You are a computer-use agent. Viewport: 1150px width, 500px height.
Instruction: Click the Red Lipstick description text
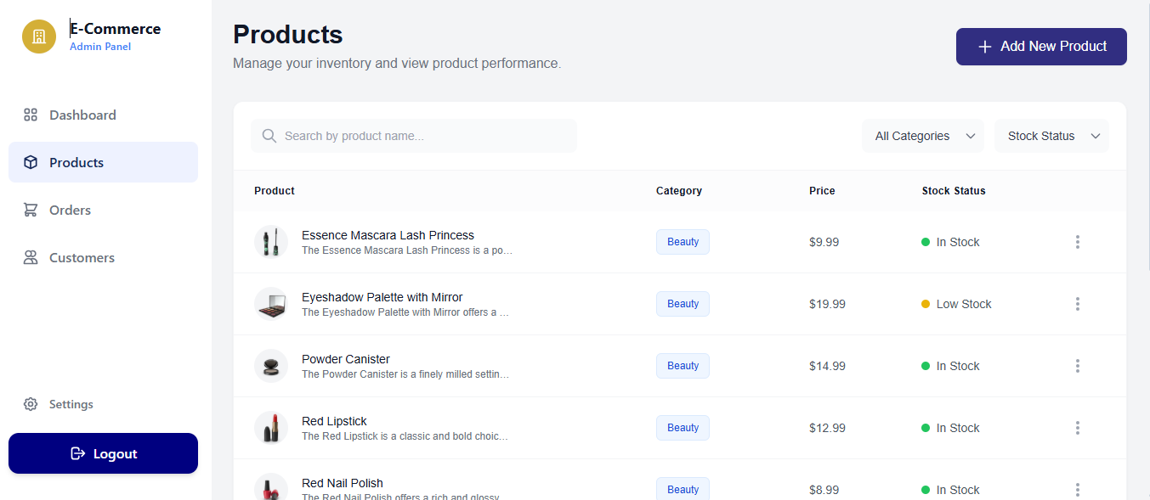pyautogui.click(x=405, y=436)
